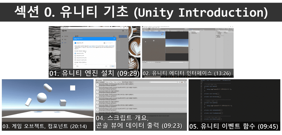
Task: Click the blue add button in Unity Hub
Action: 123,36
